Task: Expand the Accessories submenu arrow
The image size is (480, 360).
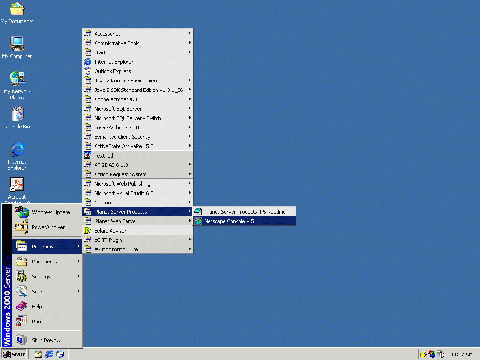Action: 189,33
